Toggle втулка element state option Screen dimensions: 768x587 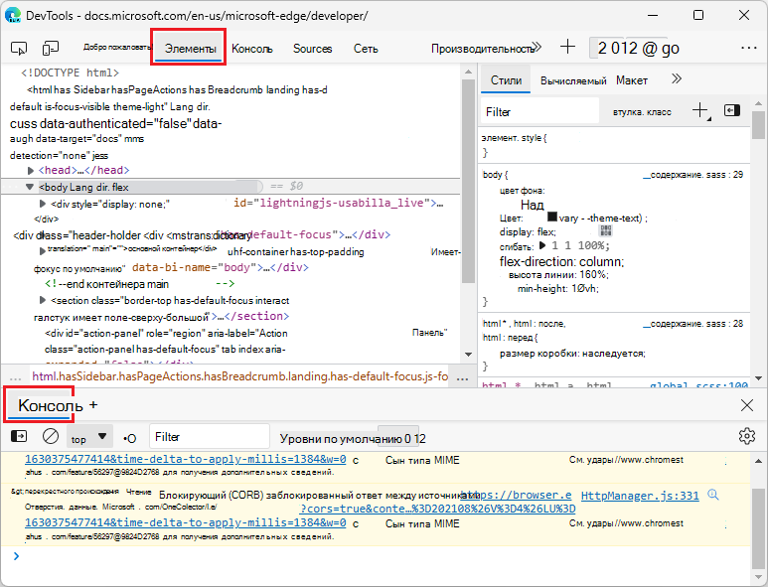tap(628, 112)
